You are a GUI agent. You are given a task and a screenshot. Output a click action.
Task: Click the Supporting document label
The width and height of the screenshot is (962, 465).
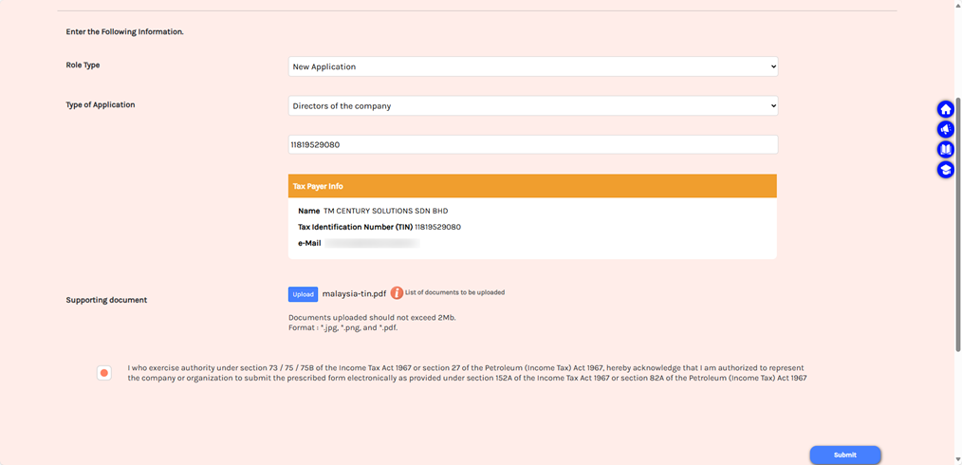(107, 300)
